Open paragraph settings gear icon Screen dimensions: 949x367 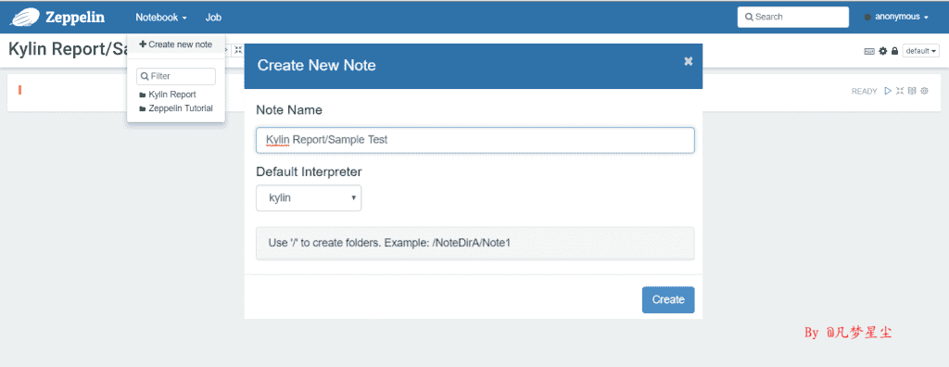(924, 91)
